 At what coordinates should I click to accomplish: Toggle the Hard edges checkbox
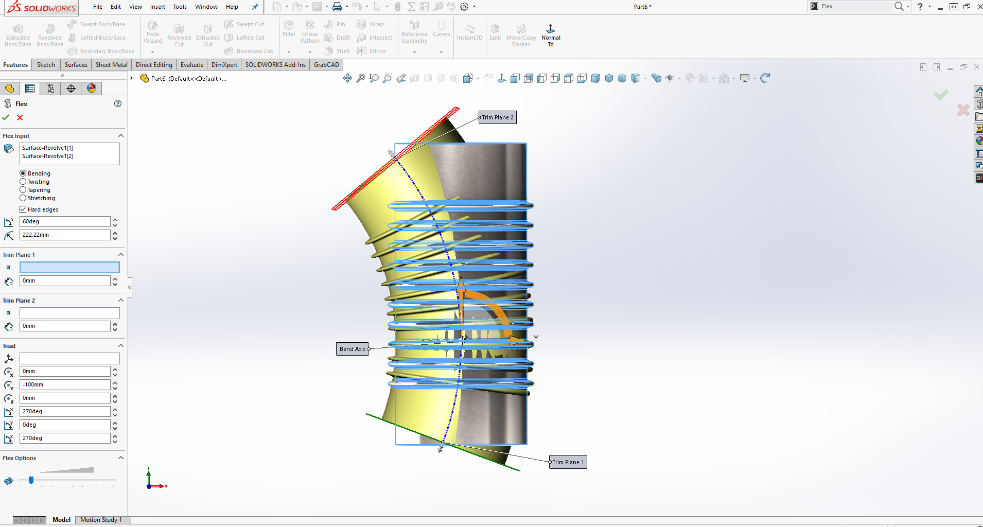(23, 209)
